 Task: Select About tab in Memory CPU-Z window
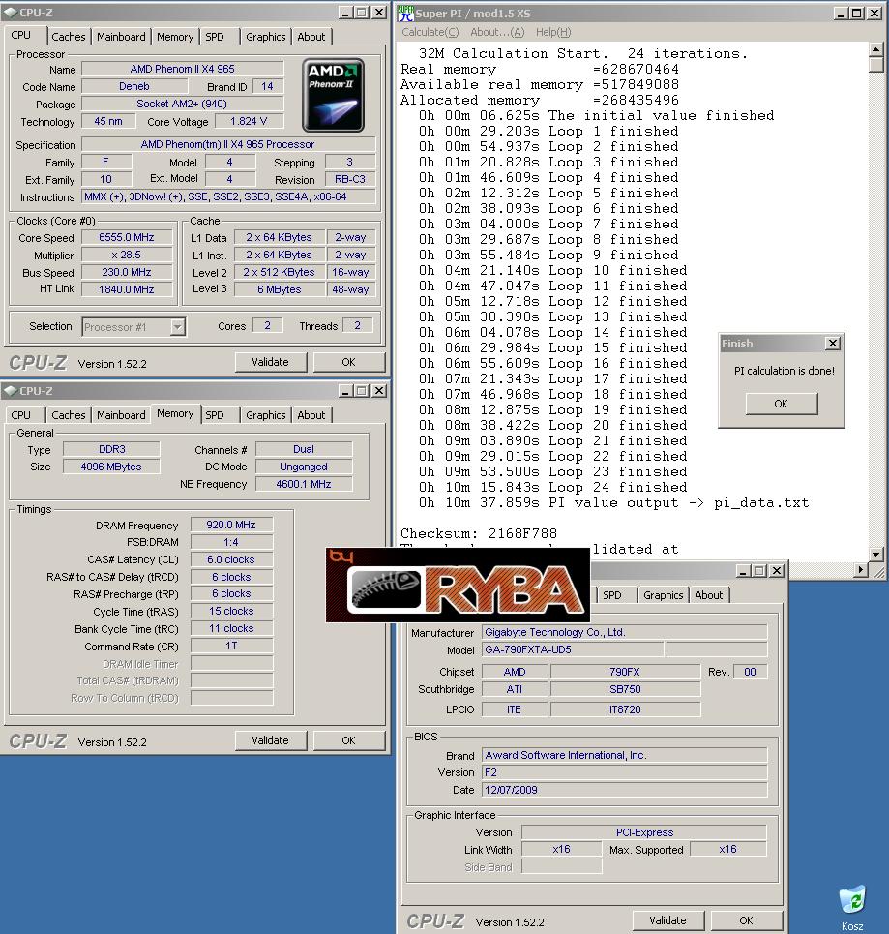(x=311, y=415)
